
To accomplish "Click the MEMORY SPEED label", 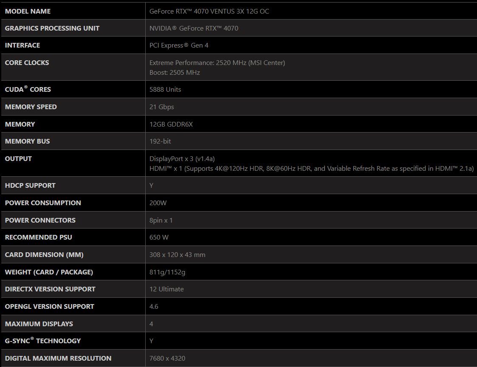I will (31, 107).
